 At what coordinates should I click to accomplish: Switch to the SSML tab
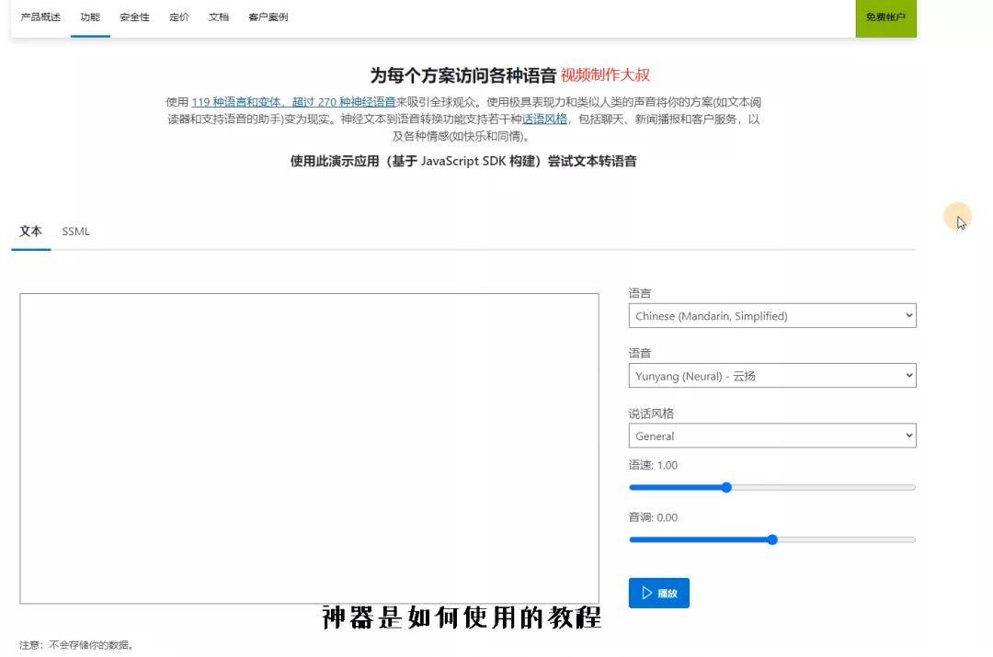tap(75, 231)
